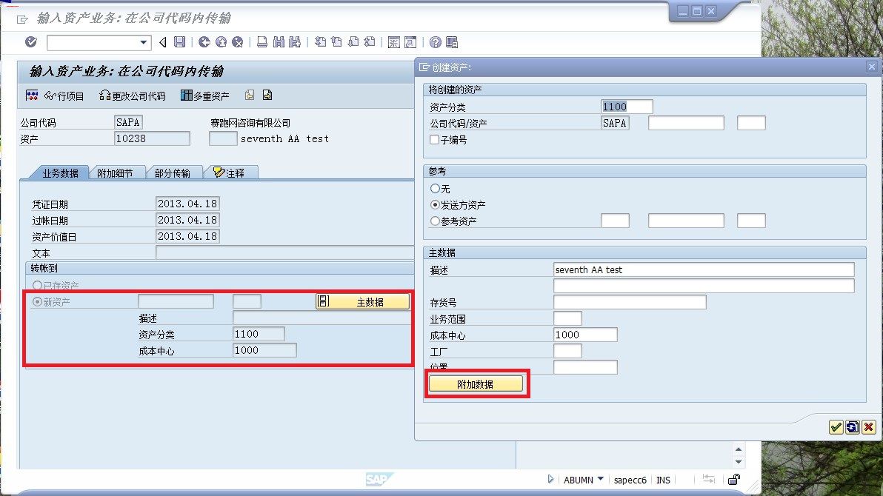883x496 pixels.
Task: Click the 更改公司代码 button
Action: tap(133, 95)
